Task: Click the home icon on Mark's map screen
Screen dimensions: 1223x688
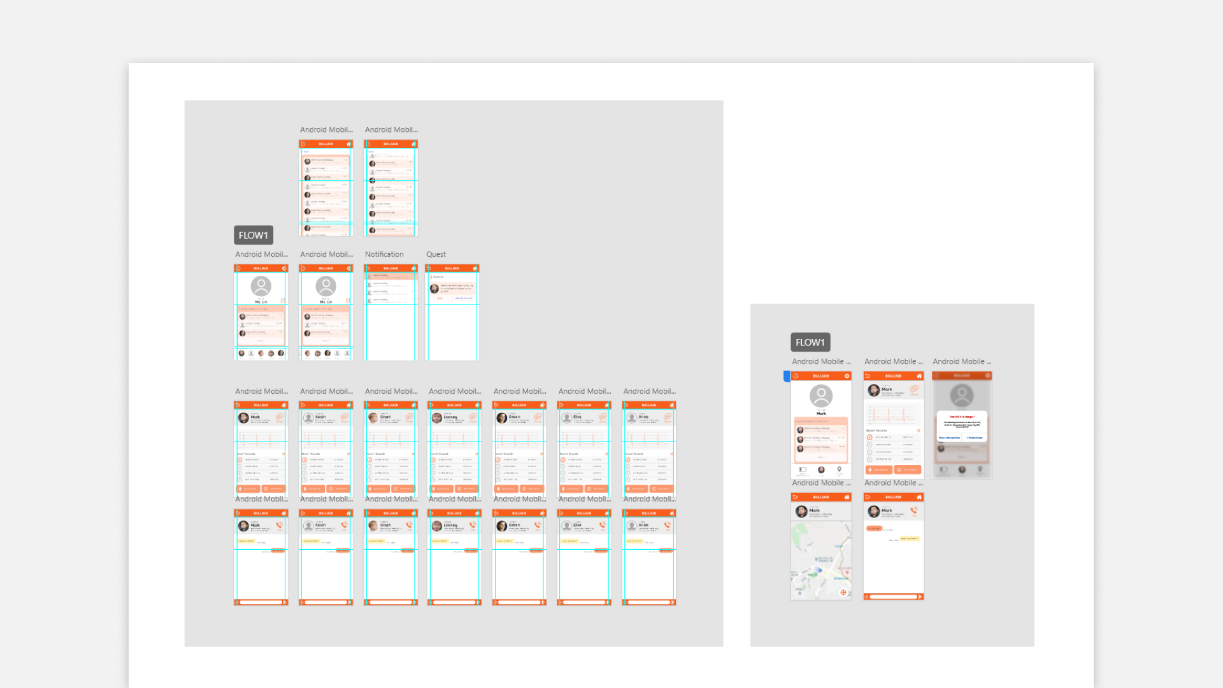Action: tap(847, 497)
